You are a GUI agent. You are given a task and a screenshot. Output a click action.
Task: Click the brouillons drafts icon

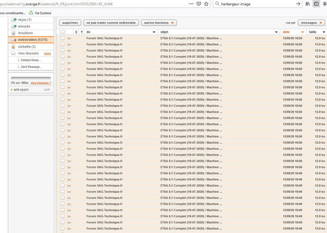(x=13, y=33)
